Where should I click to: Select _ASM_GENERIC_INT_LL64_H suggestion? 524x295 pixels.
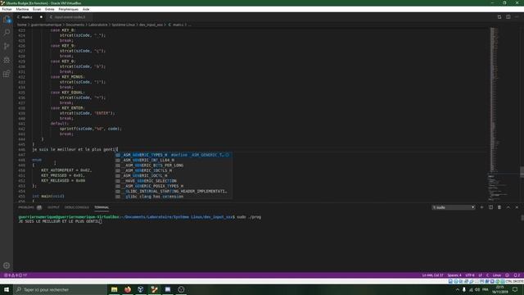pyautogui.click(x=174, y=161)
